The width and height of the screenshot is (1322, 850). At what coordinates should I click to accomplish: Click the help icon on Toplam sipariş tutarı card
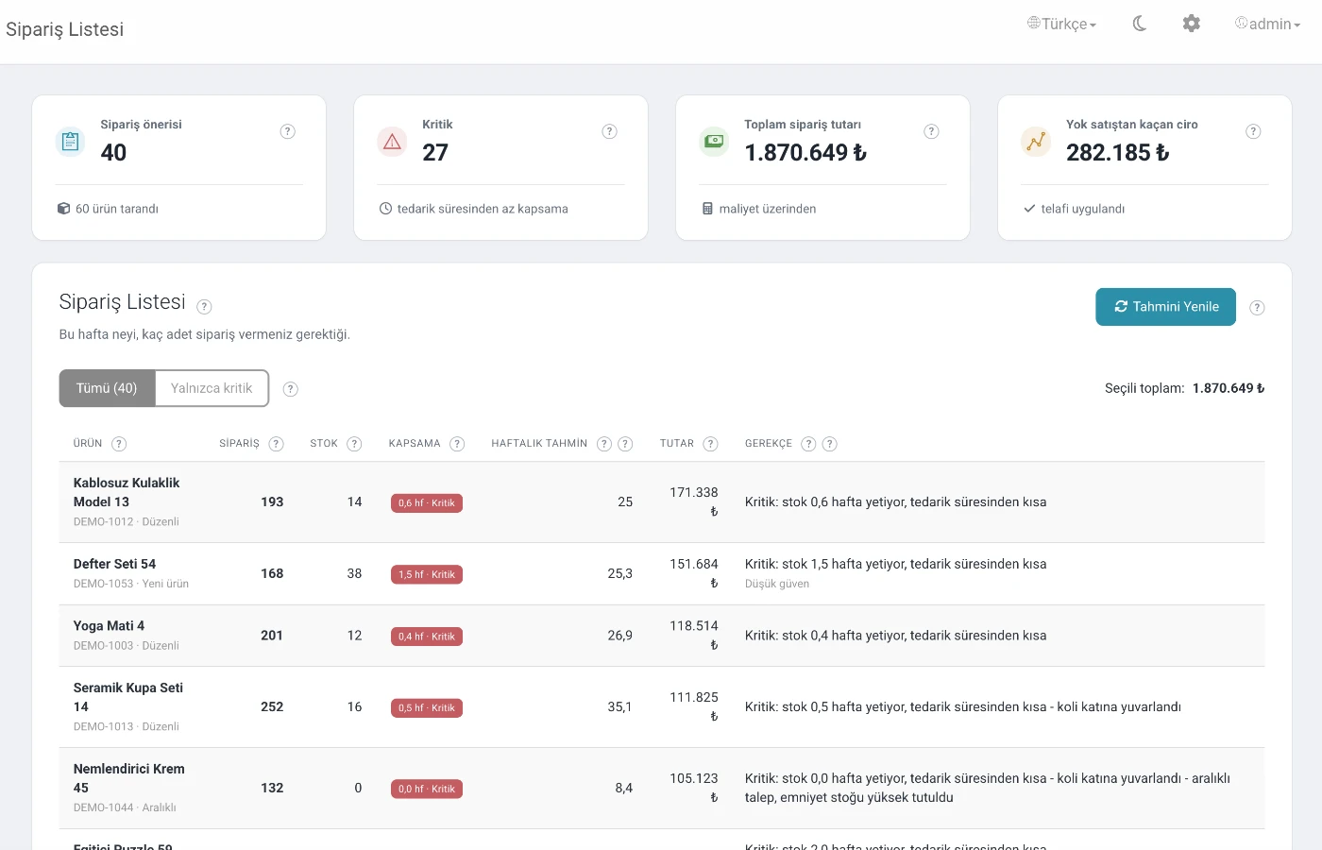coord(932,131)
